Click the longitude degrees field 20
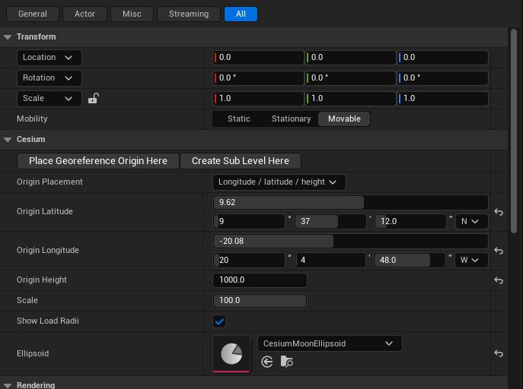 click(249, 260)
